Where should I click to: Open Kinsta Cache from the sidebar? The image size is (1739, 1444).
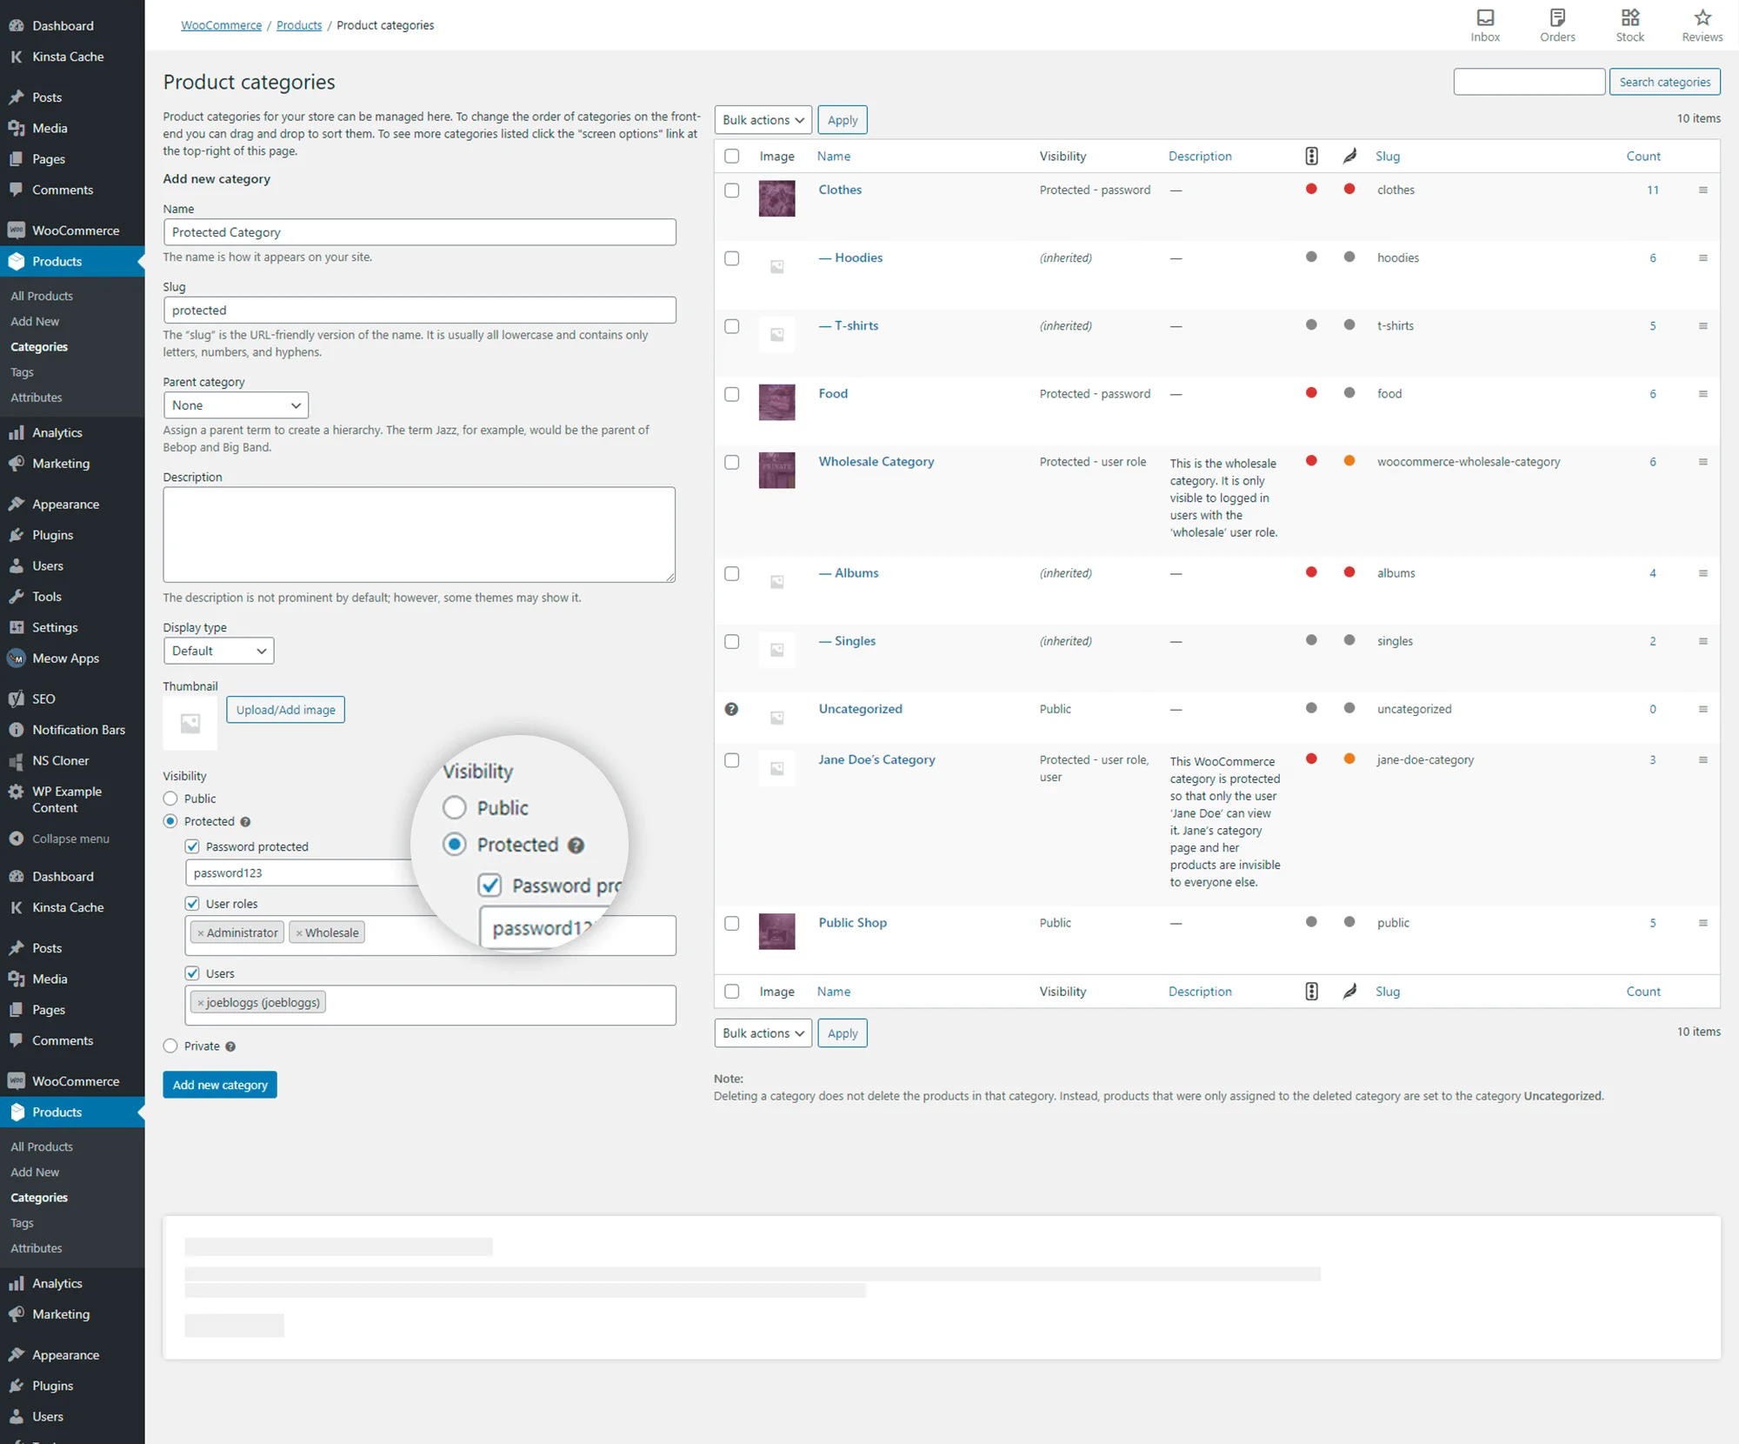point(68,56)
